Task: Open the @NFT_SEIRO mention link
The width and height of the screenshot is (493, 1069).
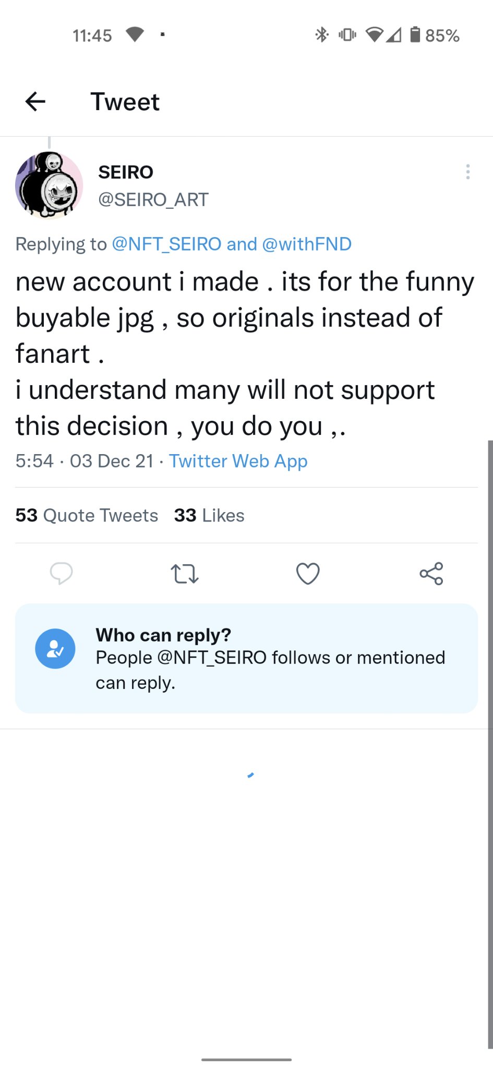Action: tap(167, 244)
